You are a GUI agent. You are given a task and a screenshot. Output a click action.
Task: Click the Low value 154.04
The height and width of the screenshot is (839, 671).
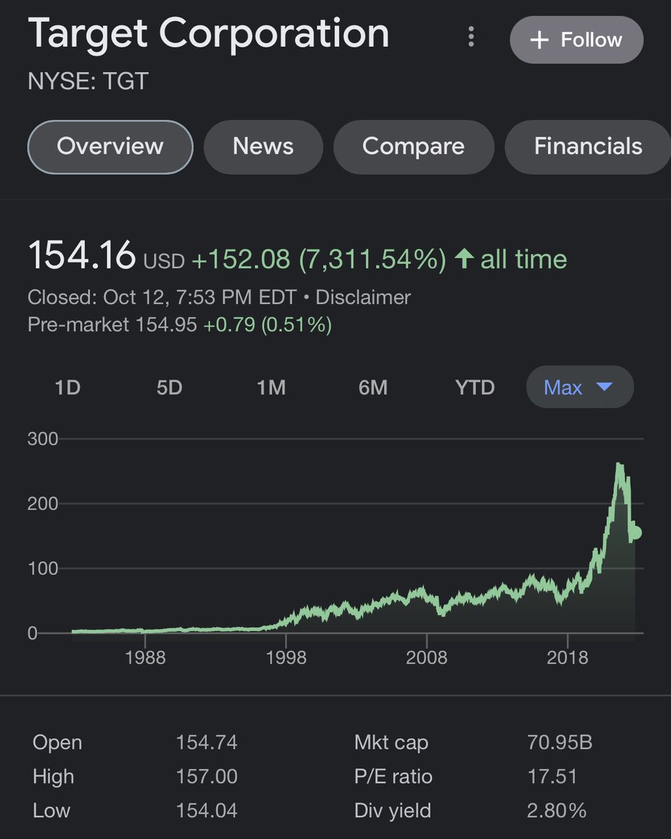(x=206, y=811)
